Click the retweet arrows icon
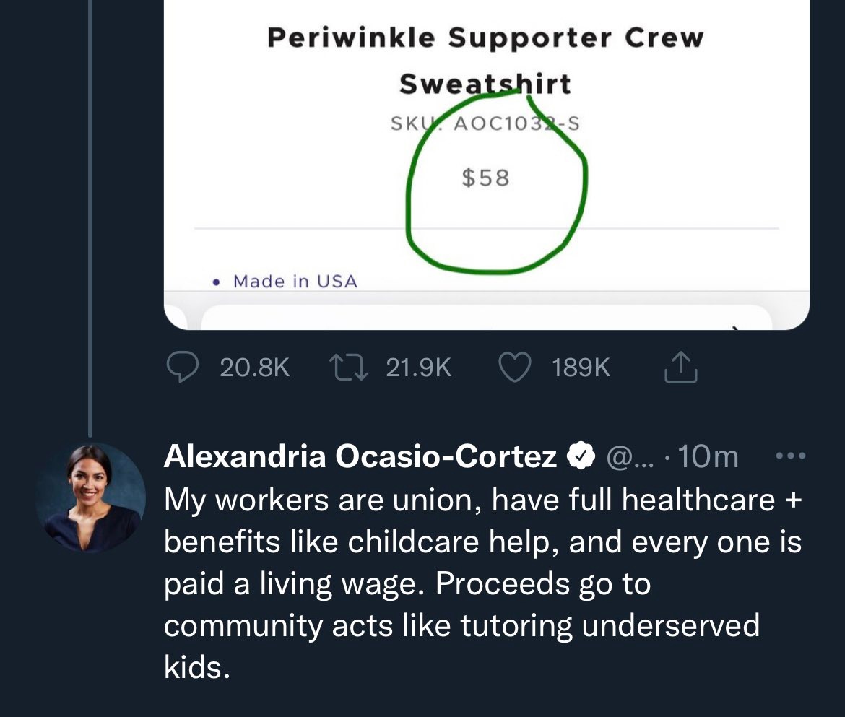The width and height of the screenshot is (845, 717). coord(349,368)
